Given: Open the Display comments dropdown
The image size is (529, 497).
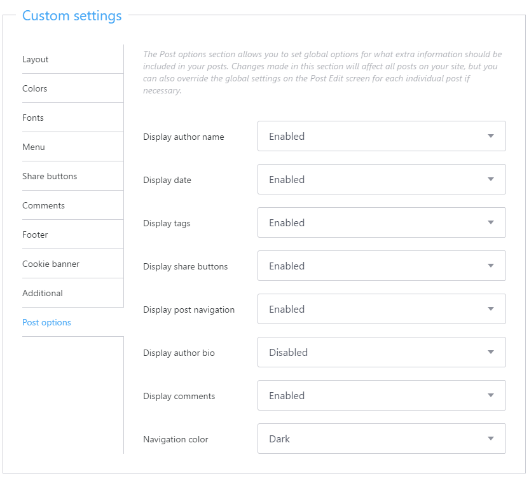Looking at the screenshot, I should coord(381,395).
